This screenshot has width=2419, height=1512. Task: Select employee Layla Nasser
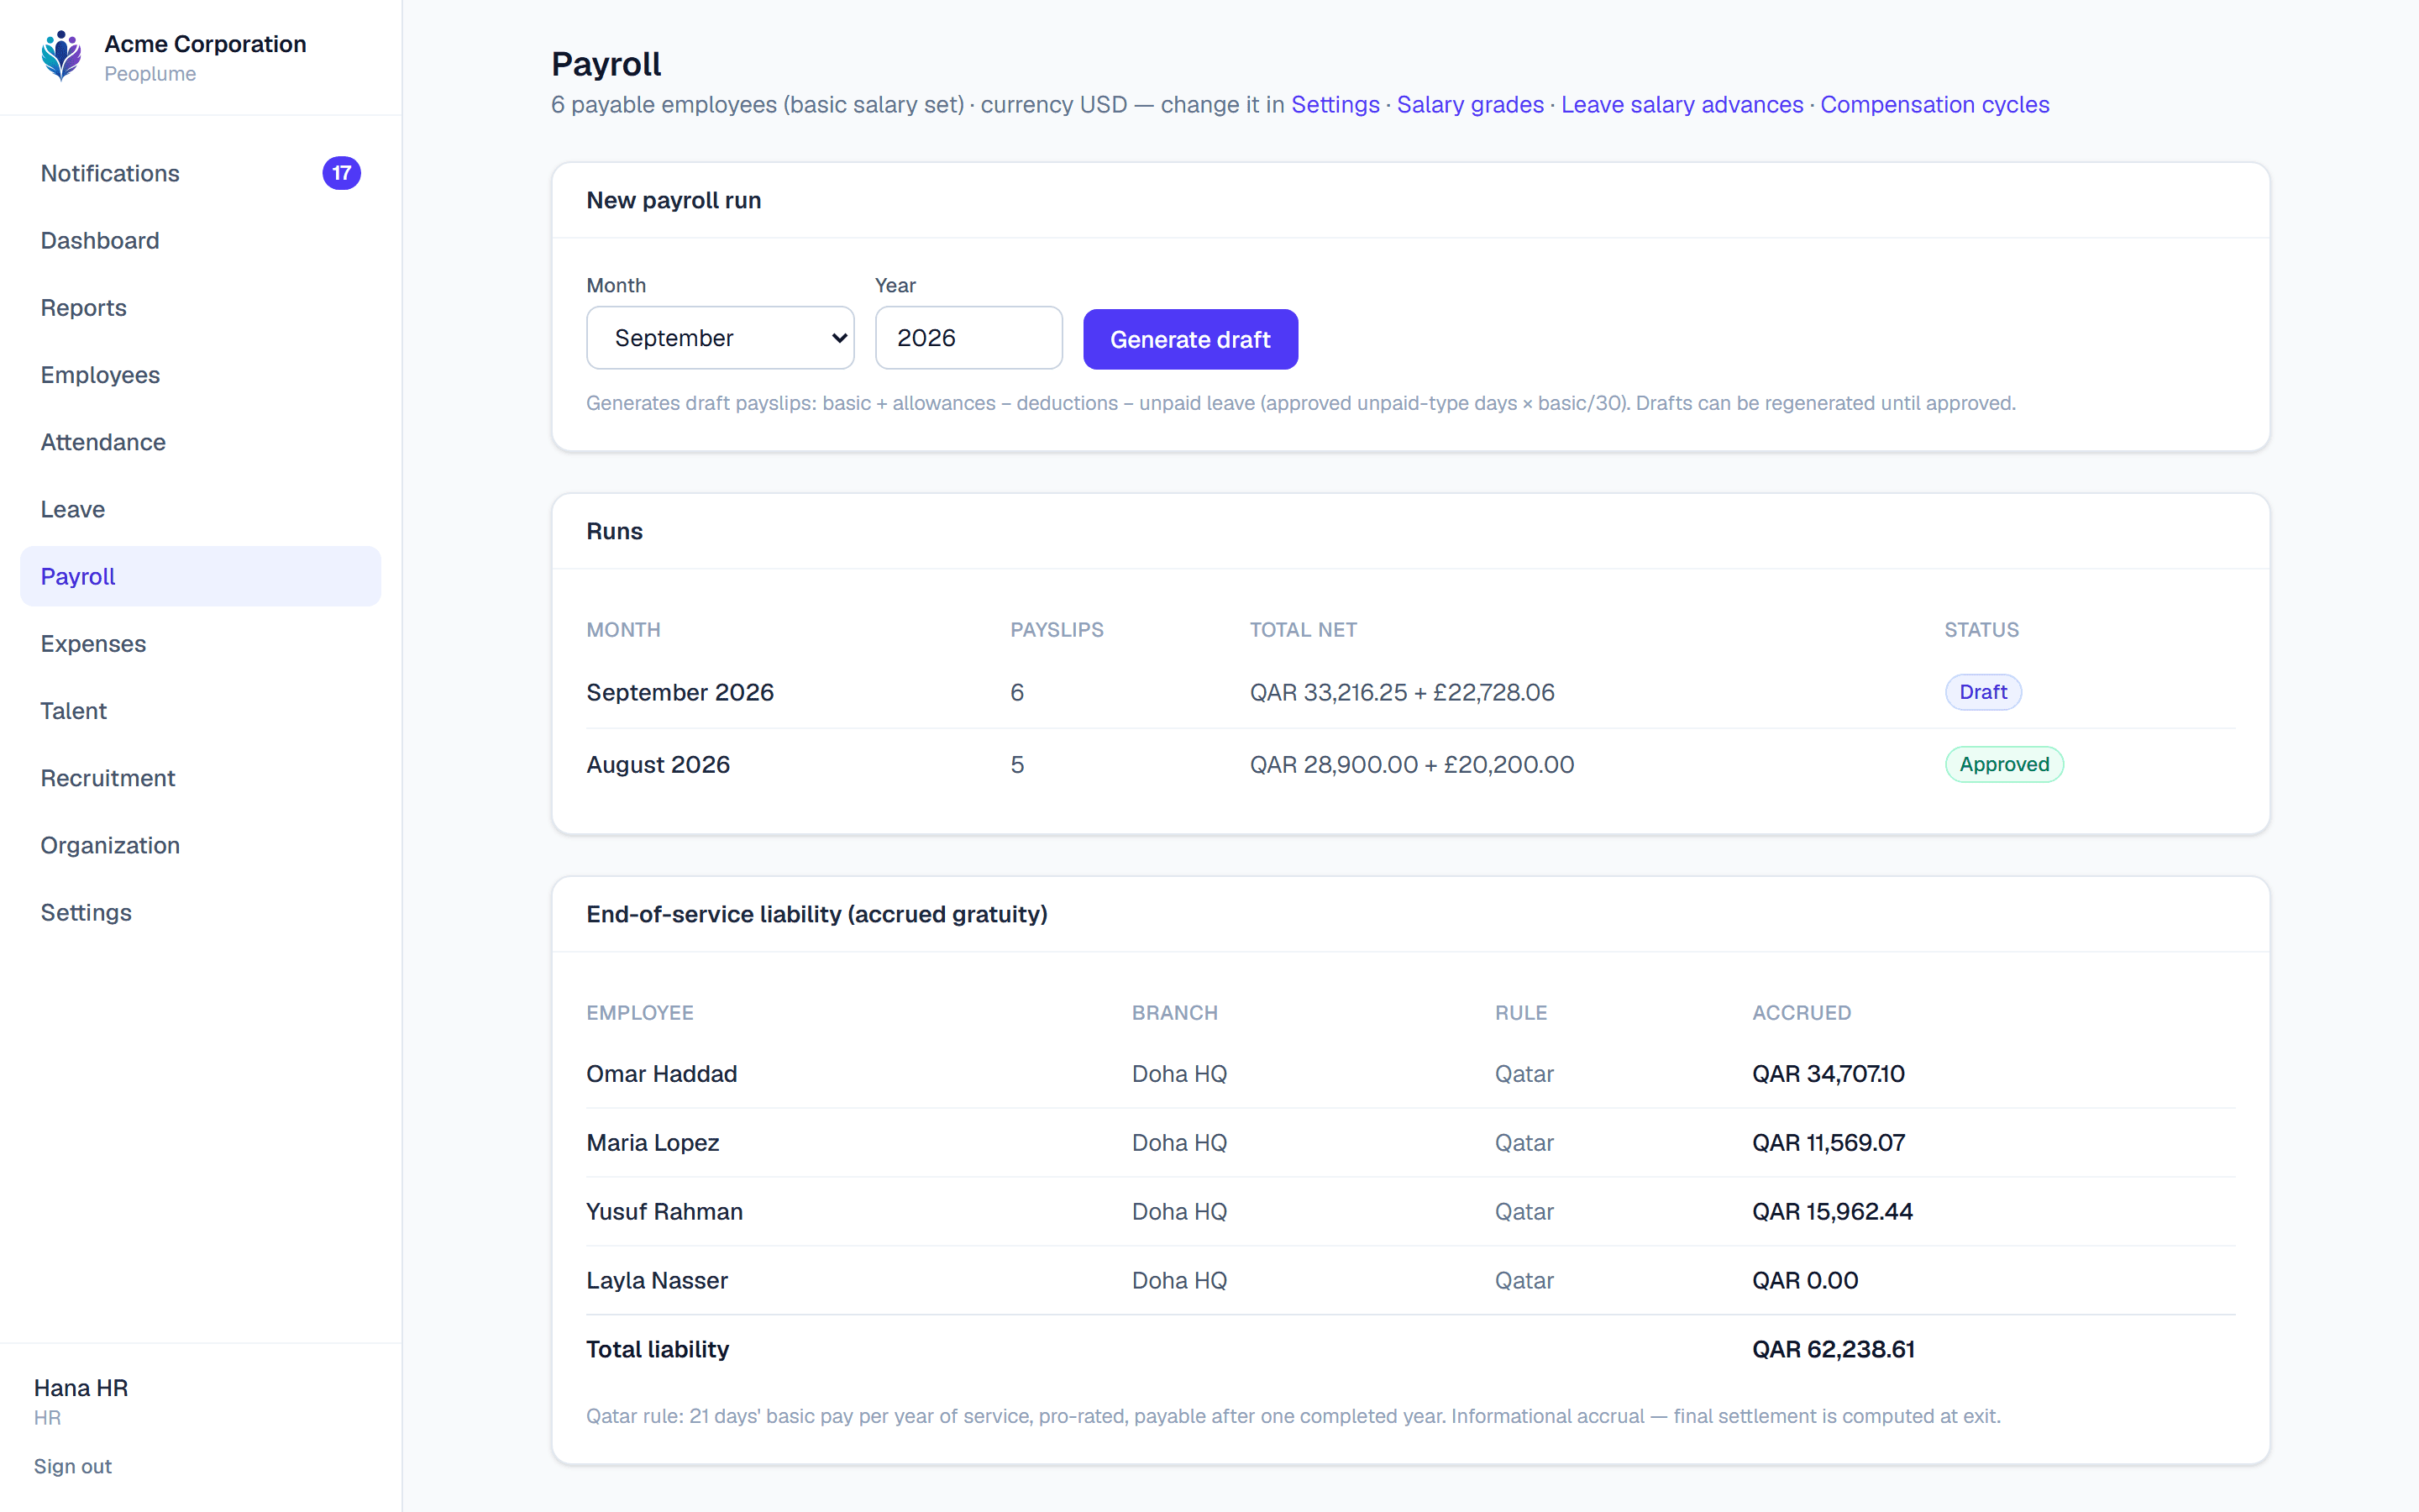(x=657, y=1280)
